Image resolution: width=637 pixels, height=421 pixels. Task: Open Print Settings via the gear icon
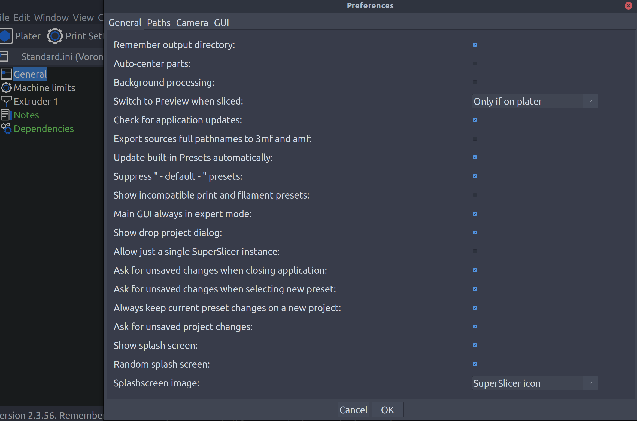(x=54, y=36)
